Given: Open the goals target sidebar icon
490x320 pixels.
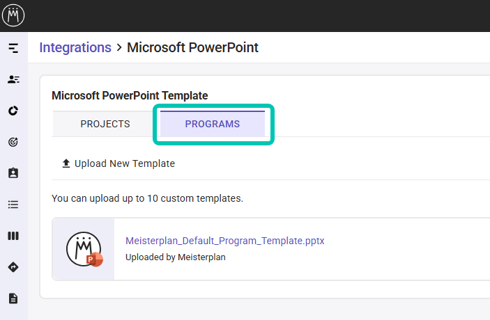Looking at the screenshot, I should [13, 142].
